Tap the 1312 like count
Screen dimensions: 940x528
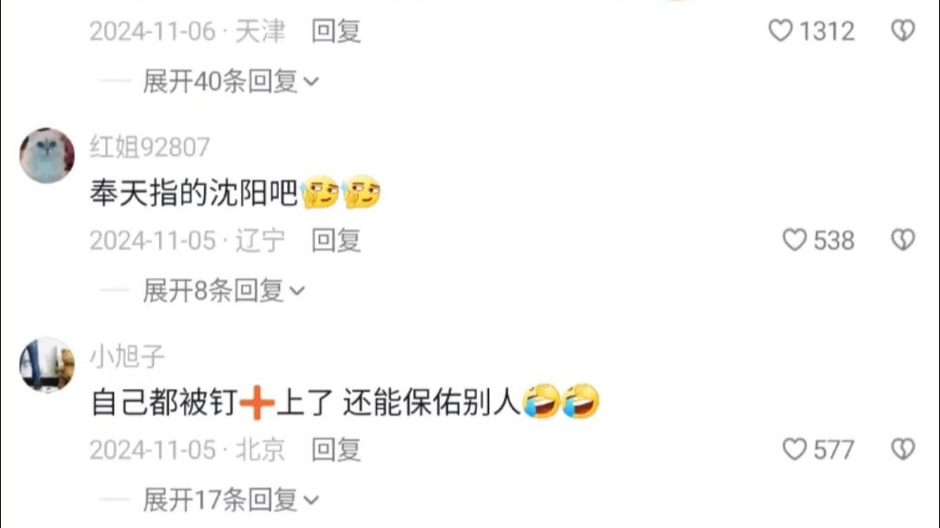point(827,31)
